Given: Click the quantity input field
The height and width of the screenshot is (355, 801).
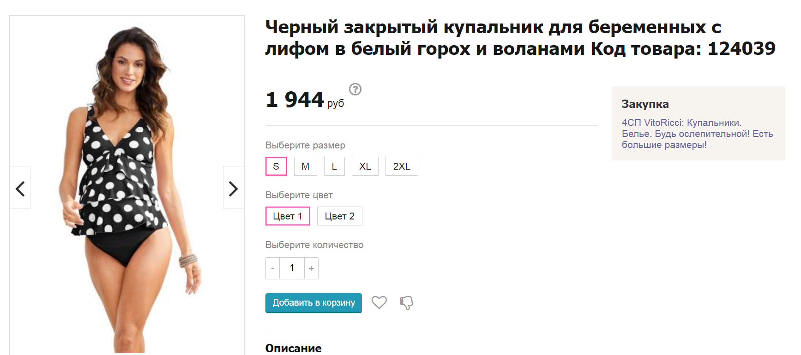Looking at the screenshot, I should [292, 268].
